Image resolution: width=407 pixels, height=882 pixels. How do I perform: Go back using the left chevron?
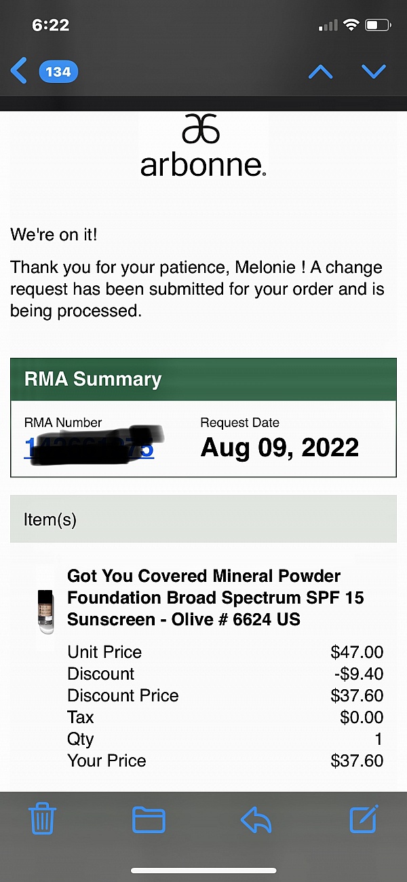19,71
